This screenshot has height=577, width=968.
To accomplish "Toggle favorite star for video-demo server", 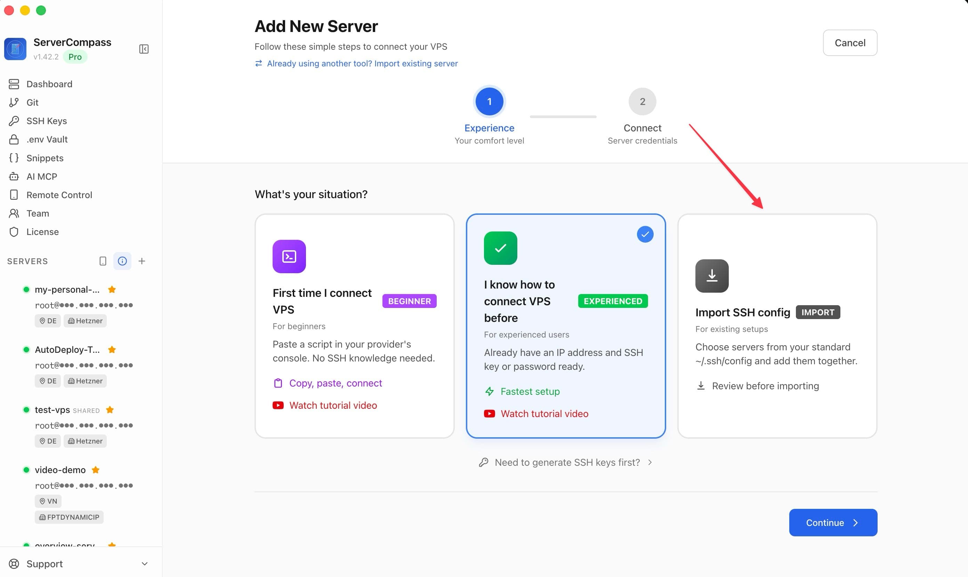I will click(96, 470).
